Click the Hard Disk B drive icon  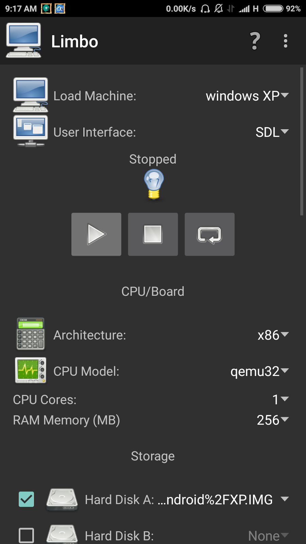click(x=62, y=534)
